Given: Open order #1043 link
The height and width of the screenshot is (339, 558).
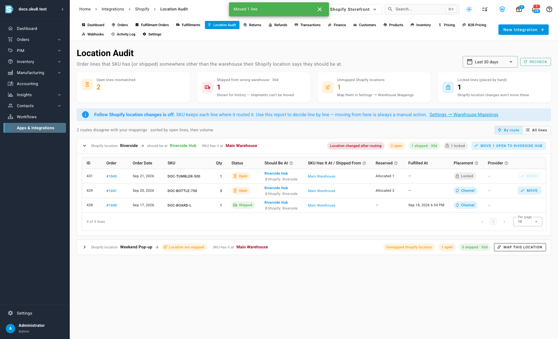Looking at the screenshot, I should coord(112,176).
